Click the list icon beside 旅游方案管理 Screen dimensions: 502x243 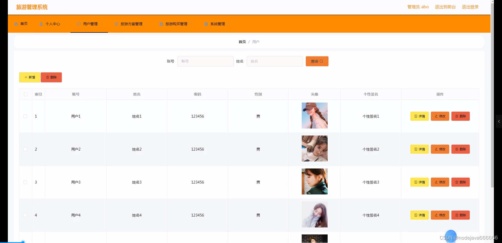116,24
